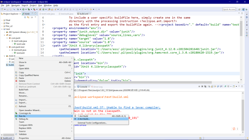Click the Open Console icon

[234, 86]
